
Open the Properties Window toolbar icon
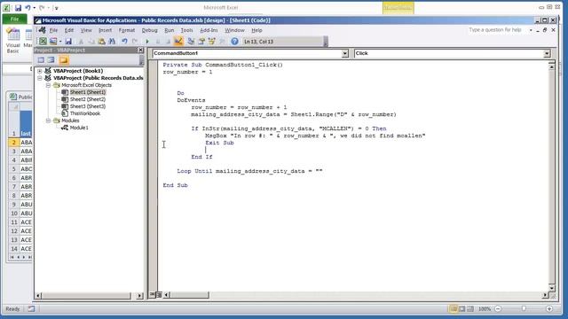tap(201, 42)
